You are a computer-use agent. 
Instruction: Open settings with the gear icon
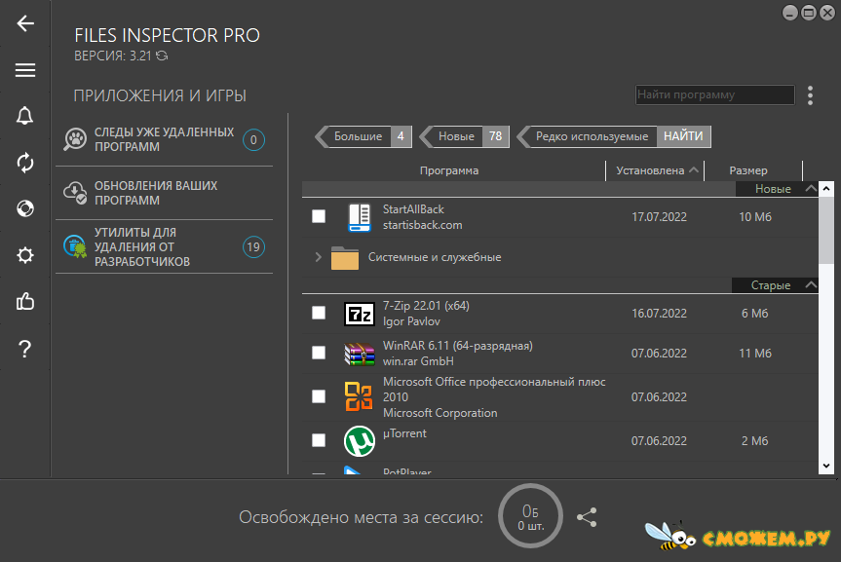point(25,255)
